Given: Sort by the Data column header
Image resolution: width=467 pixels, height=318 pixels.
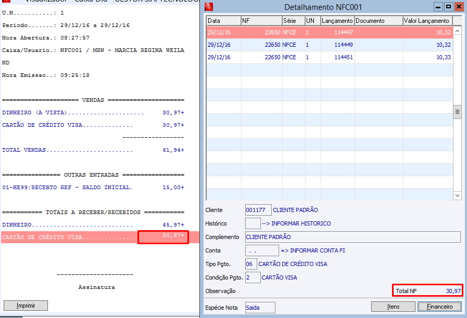Looking at the screenshot, I should tap(224, 21).
